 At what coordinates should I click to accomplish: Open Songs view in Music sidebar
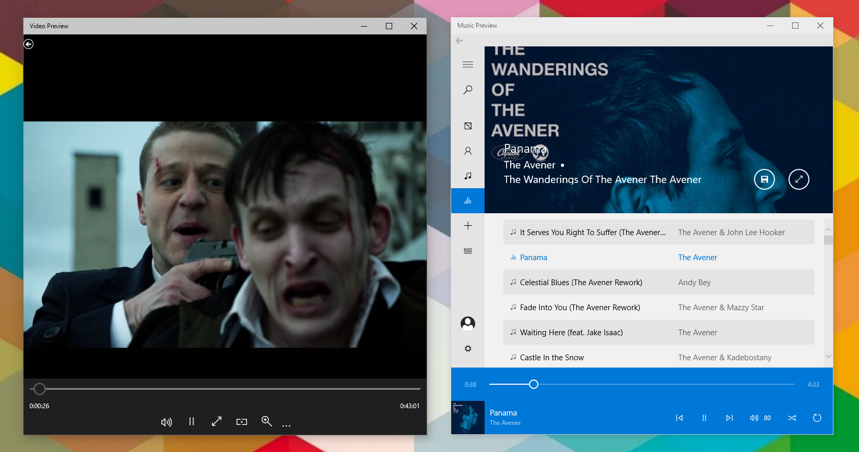click(x=468, y=176)
